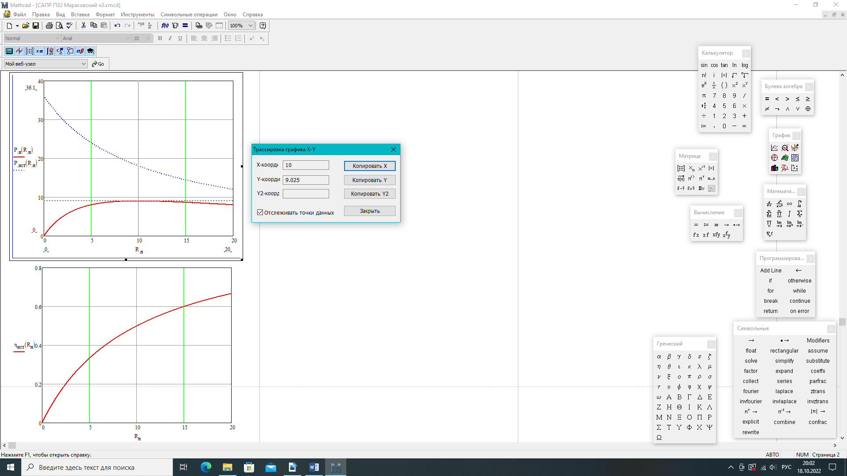Image resolution: width=847 pixels, height=476 pixels.
Task: Open the 'Символьные операции' menu
Action: tap(189, 15)
